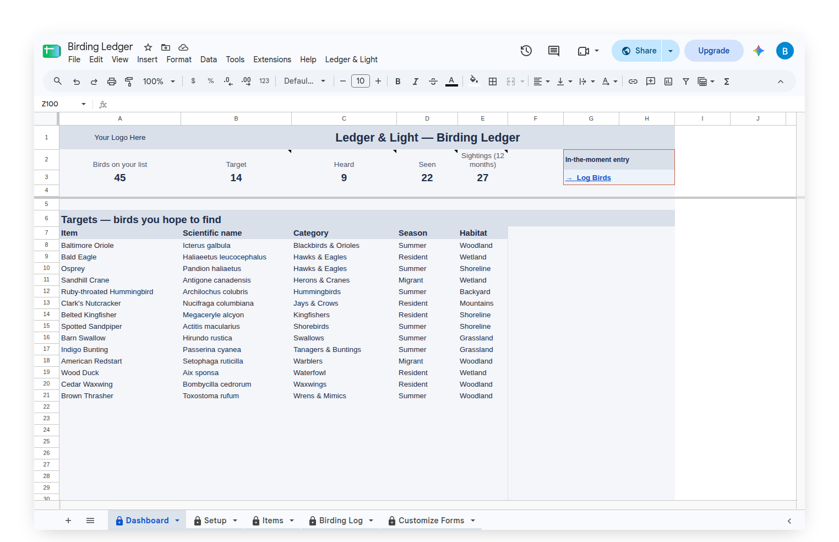Open the zoom 100% dropdown
Screen dimensions: 839x542
(x=159, y=82)
